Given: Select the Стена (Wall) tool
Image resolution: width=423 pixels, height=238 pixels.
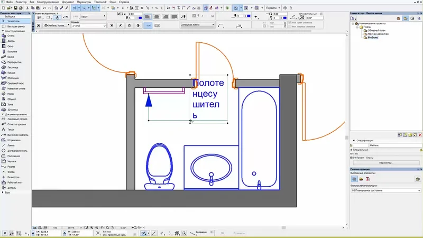Looking at the screenshot, I should (11, 35).
